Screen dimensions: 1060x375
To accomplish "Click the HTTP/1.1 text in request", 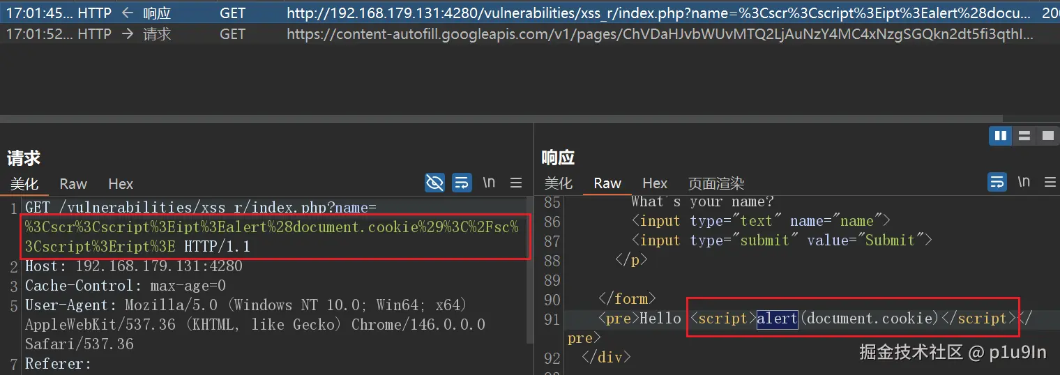I will click(217, 247).
